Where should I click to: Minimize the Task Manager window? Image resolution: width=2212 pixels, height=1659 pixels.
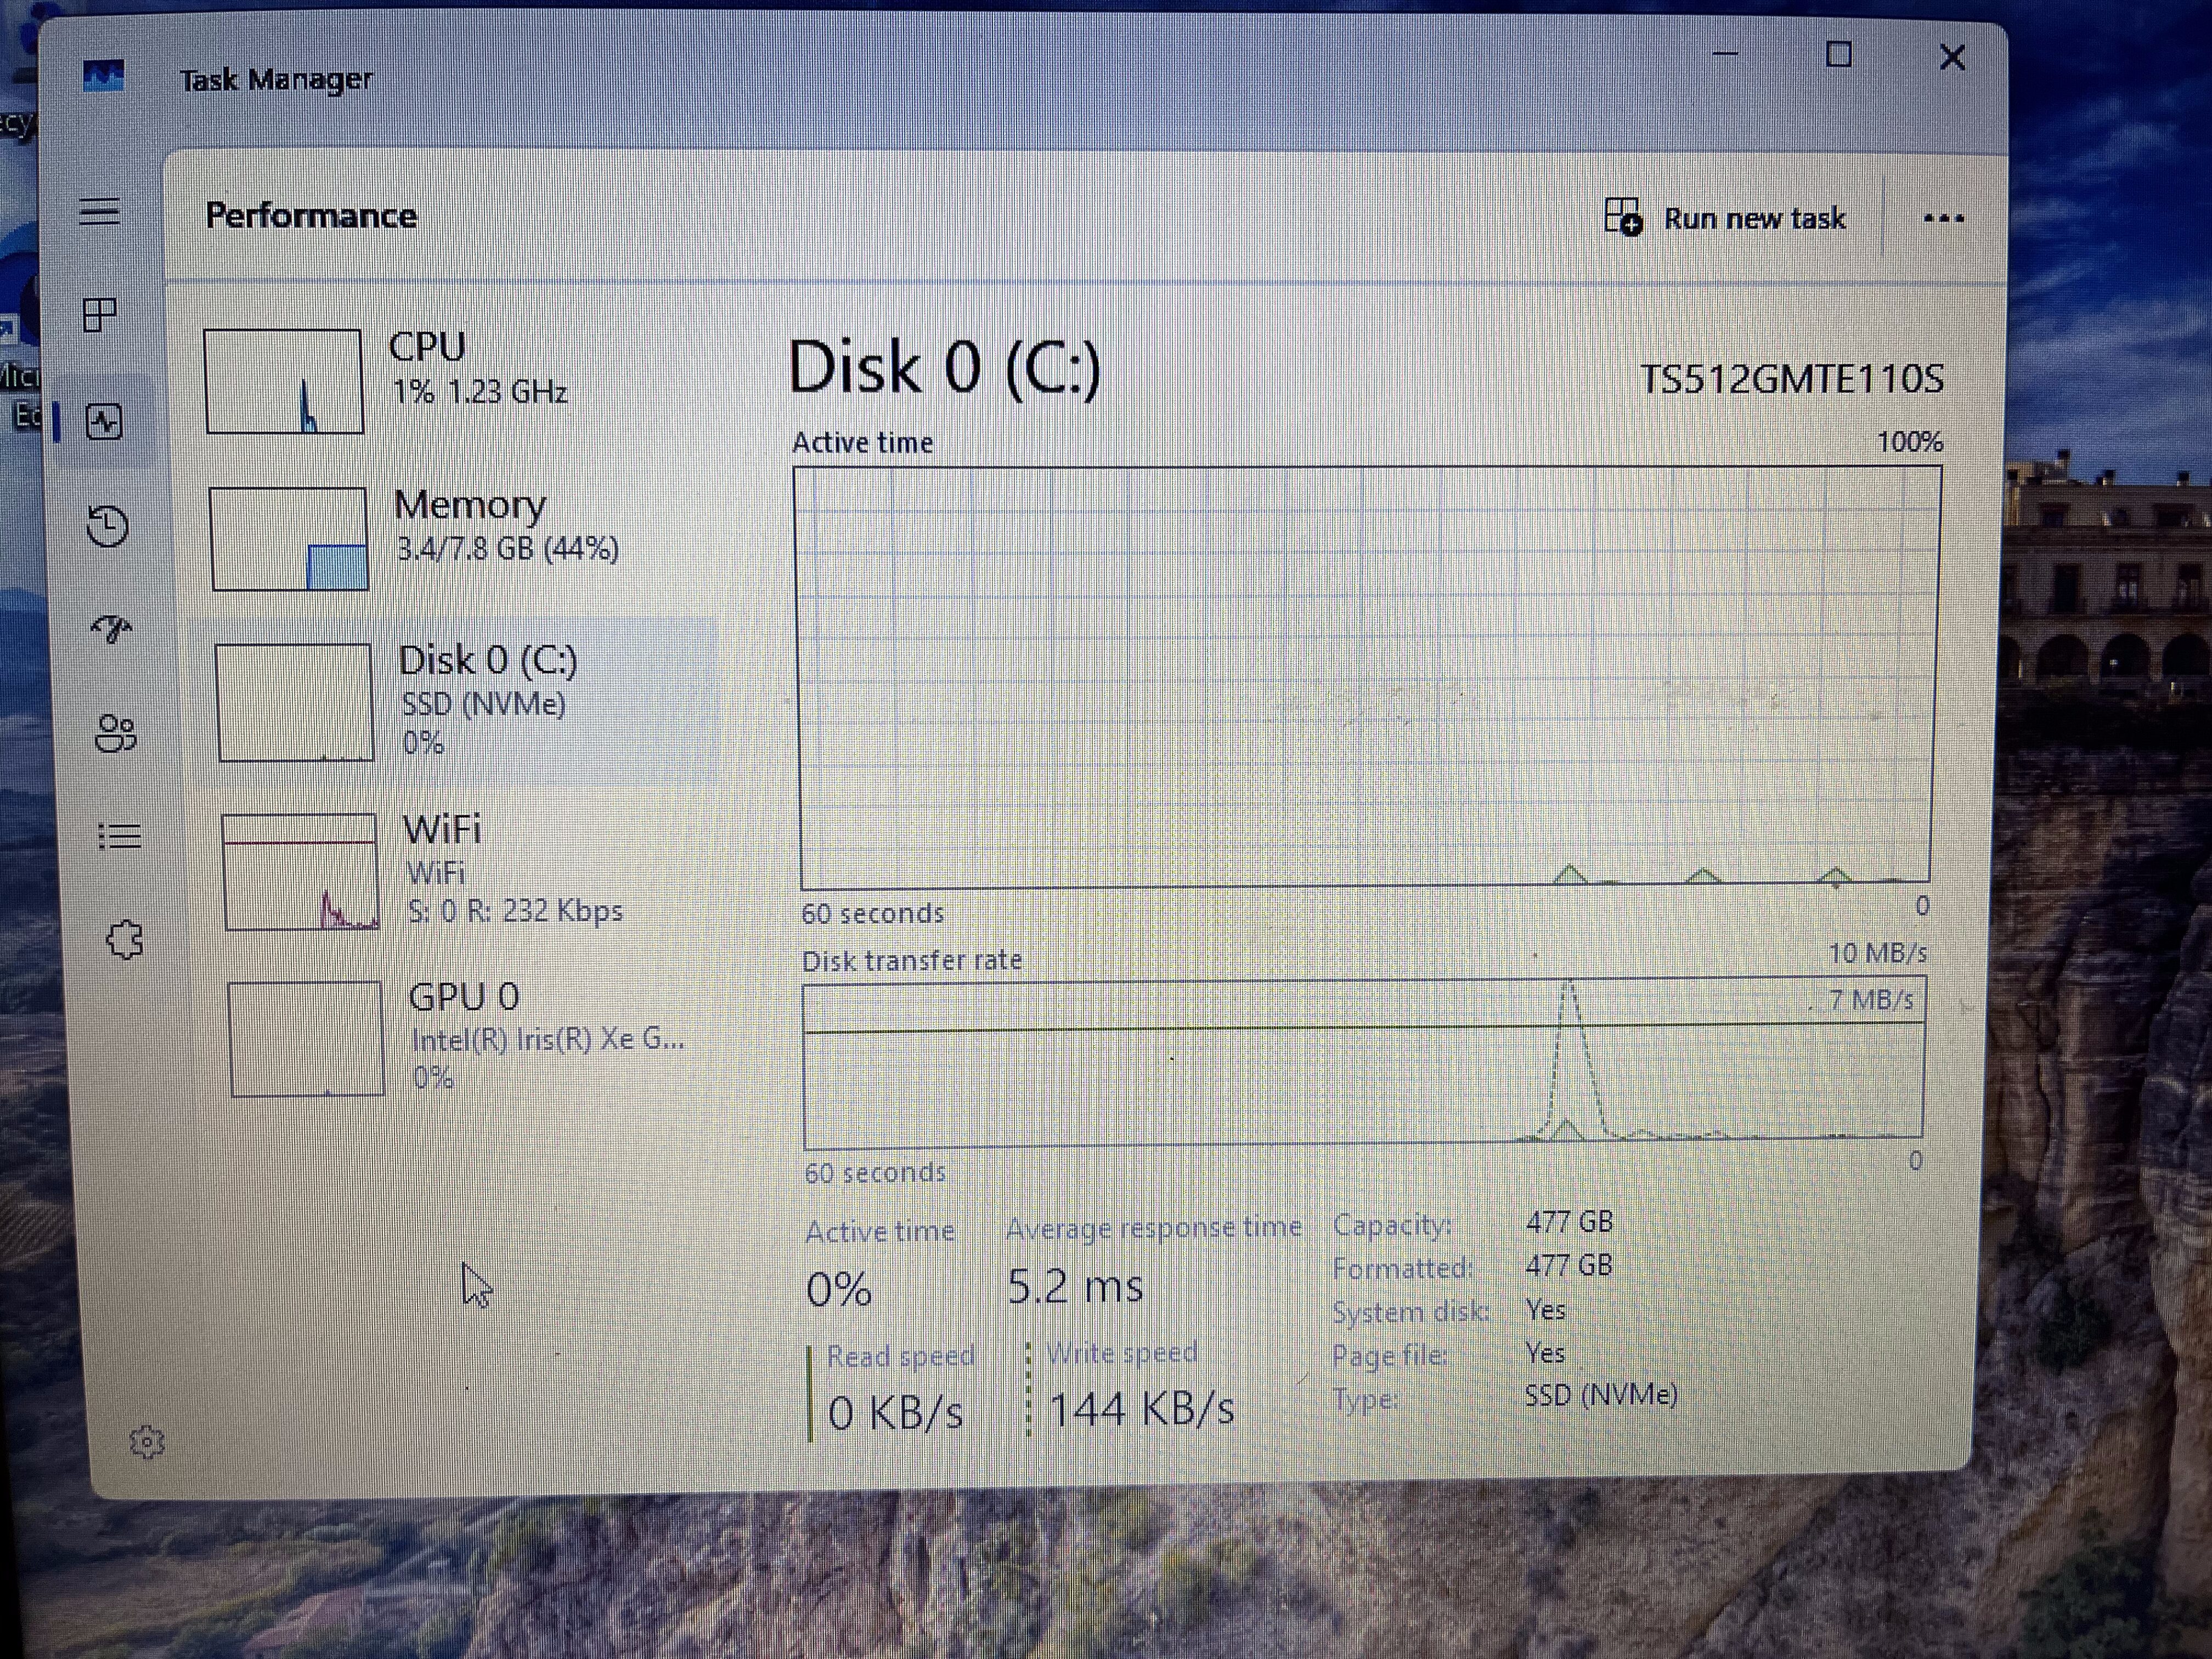click(x=1725, y=53)
